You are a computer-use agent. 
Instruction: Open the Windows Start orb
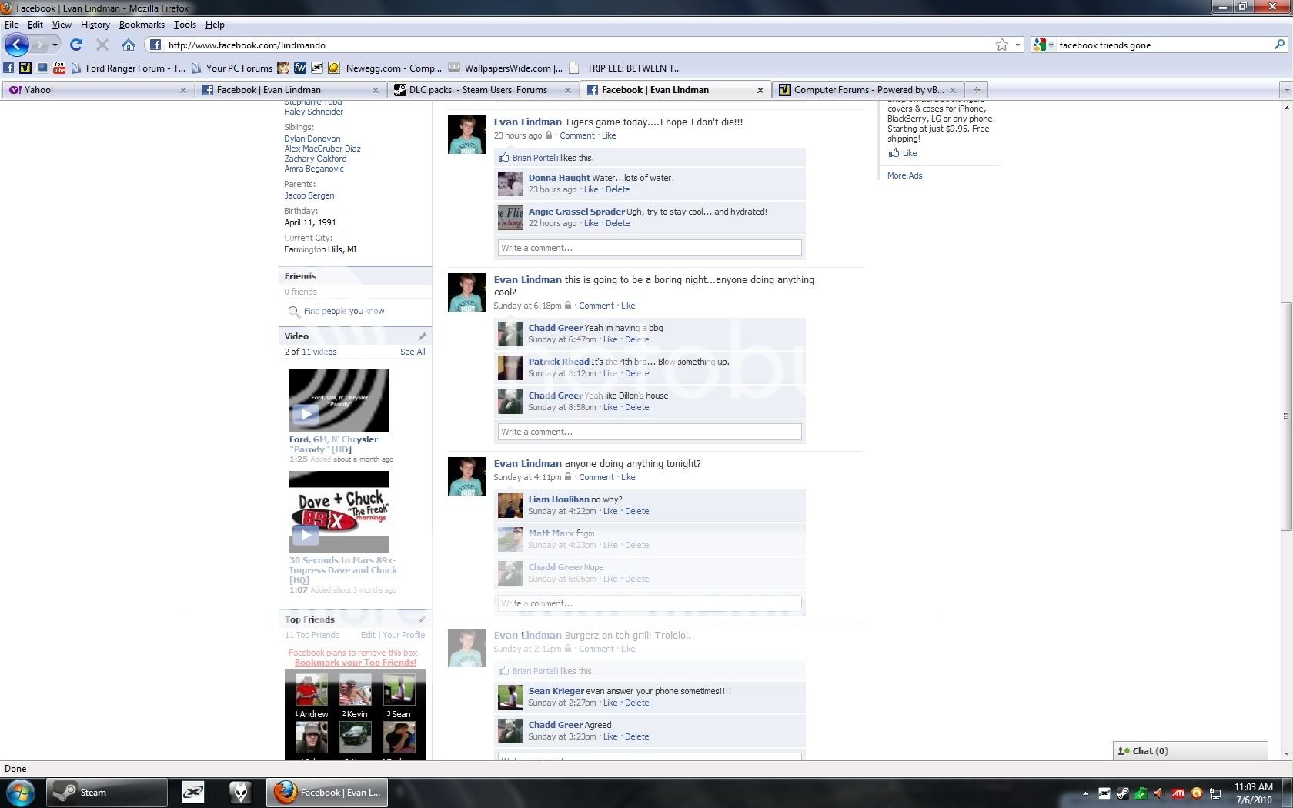click(x=20, y=792)
